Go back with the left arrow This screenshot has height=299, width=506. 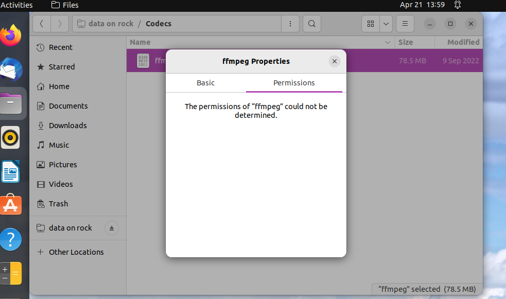(42, 24)
